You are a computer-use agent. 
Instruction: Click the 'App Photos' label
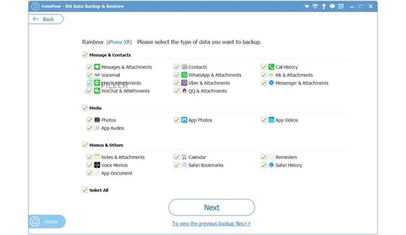pos(200,120)
